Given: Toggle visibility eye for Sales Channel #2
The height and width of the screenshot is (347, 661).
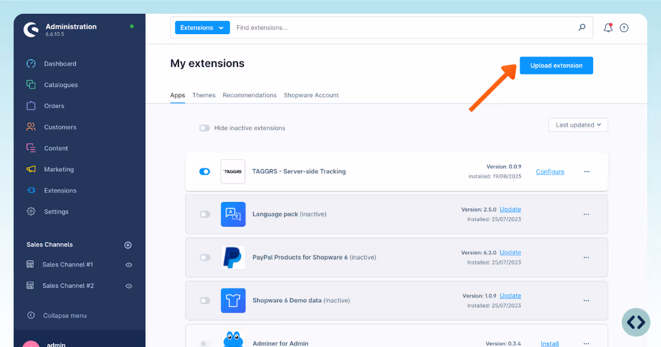Looking at the screenshot, I should [129, 286].
